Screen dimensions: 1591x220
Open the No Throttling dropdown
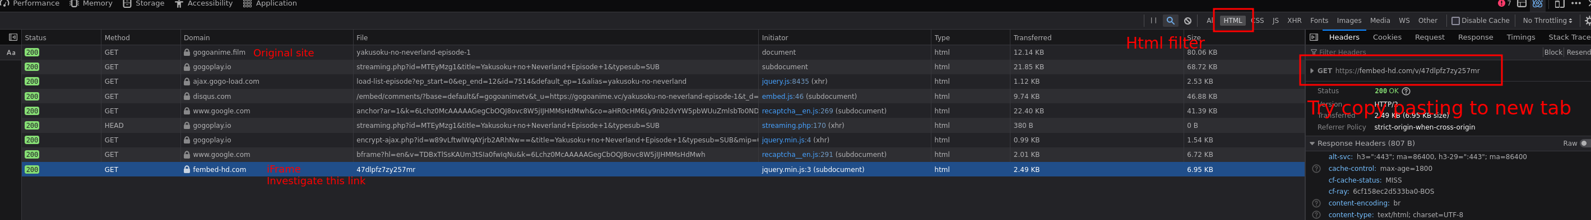pyautogui.click(x=1547, y=21)
